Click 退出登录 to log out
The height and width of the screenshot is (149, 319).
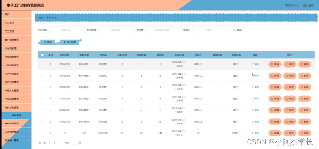(308, 5)
